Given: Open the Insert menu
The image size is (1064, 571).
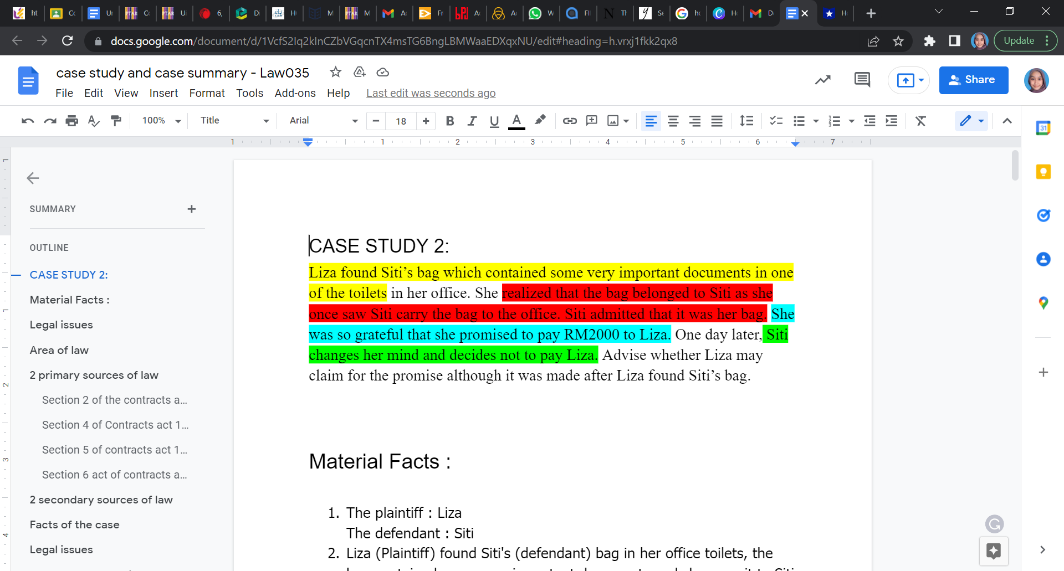Looking at the screenshot, I should [163, 93].
